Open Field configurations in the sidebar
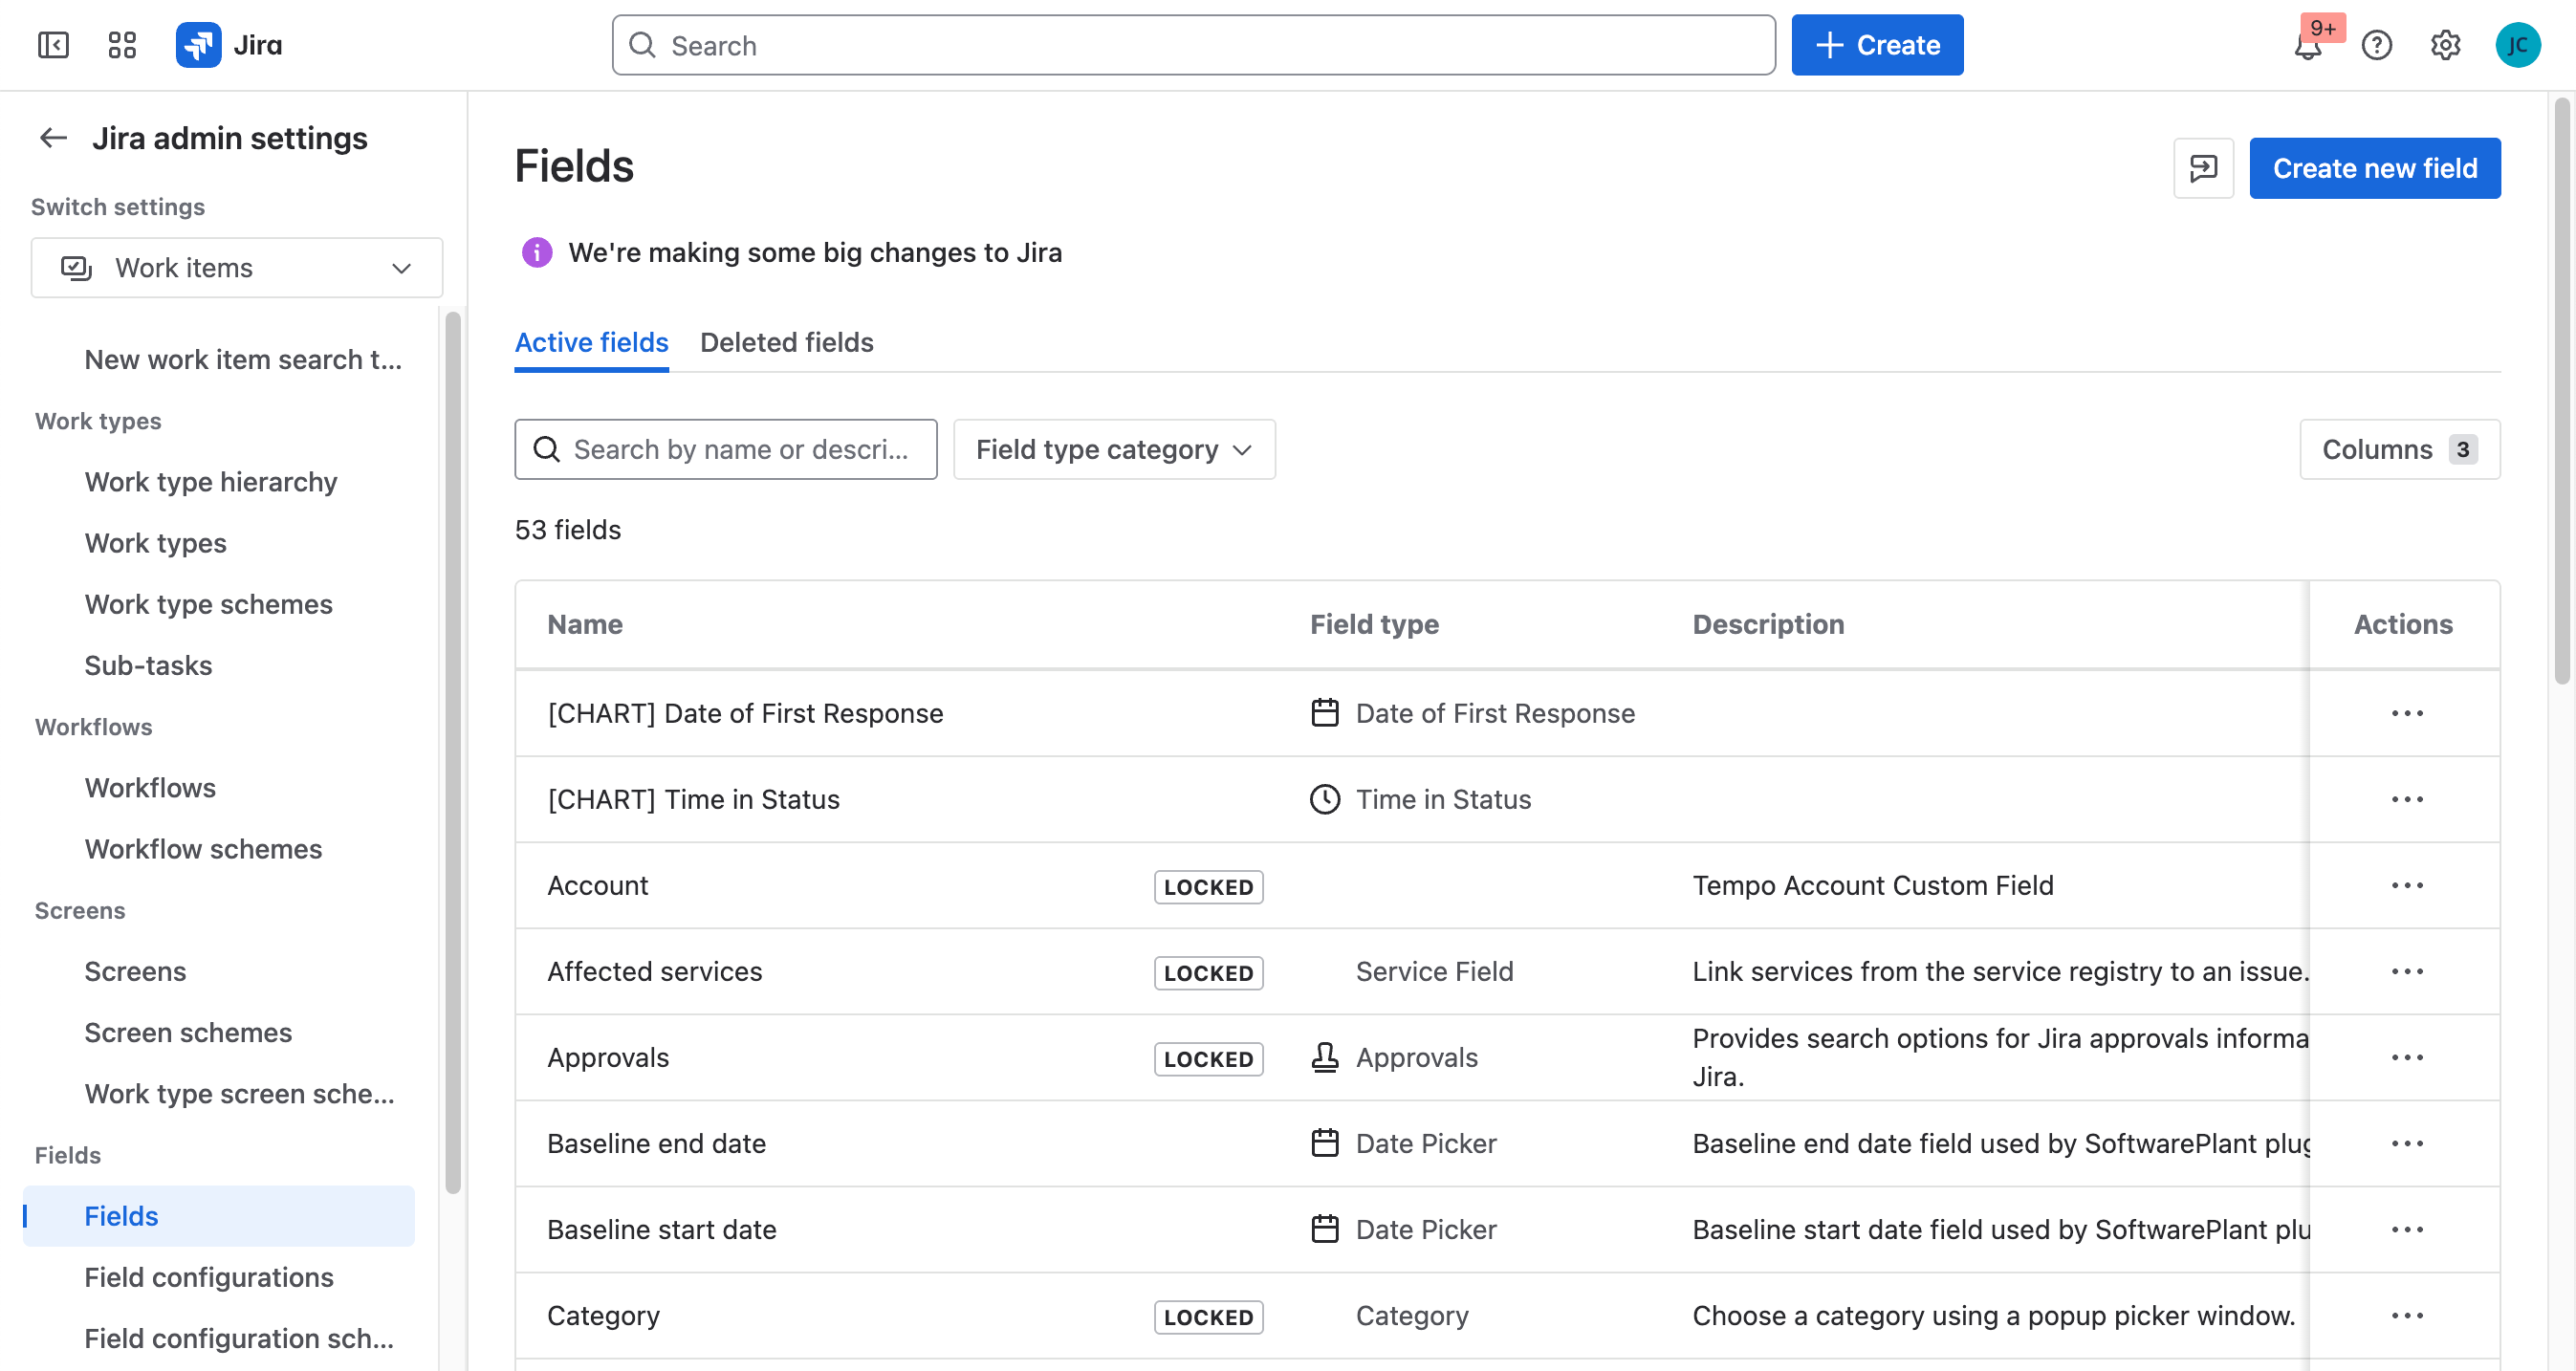 pyautogui.click(x=209, y=1277)
